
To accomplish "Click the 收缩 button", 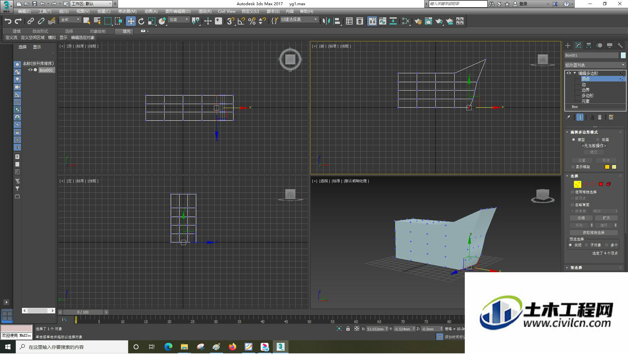I will [x=581, y=218].
